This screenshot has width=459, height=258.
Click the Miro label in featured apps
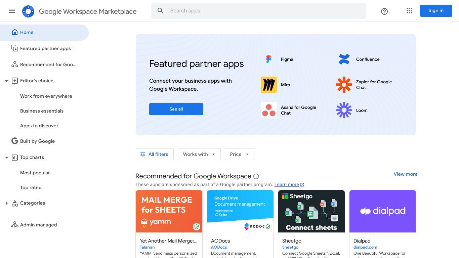[x=285, y=85]
